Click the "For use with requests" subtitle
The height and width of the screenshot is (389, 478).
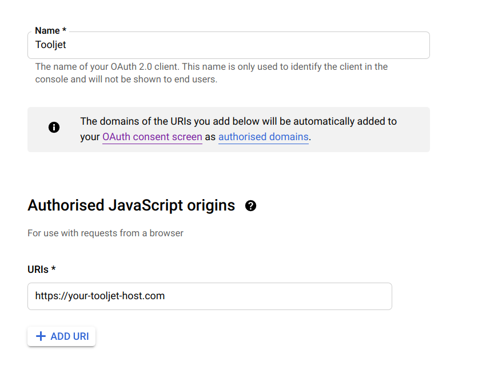(x=105, y=233)
